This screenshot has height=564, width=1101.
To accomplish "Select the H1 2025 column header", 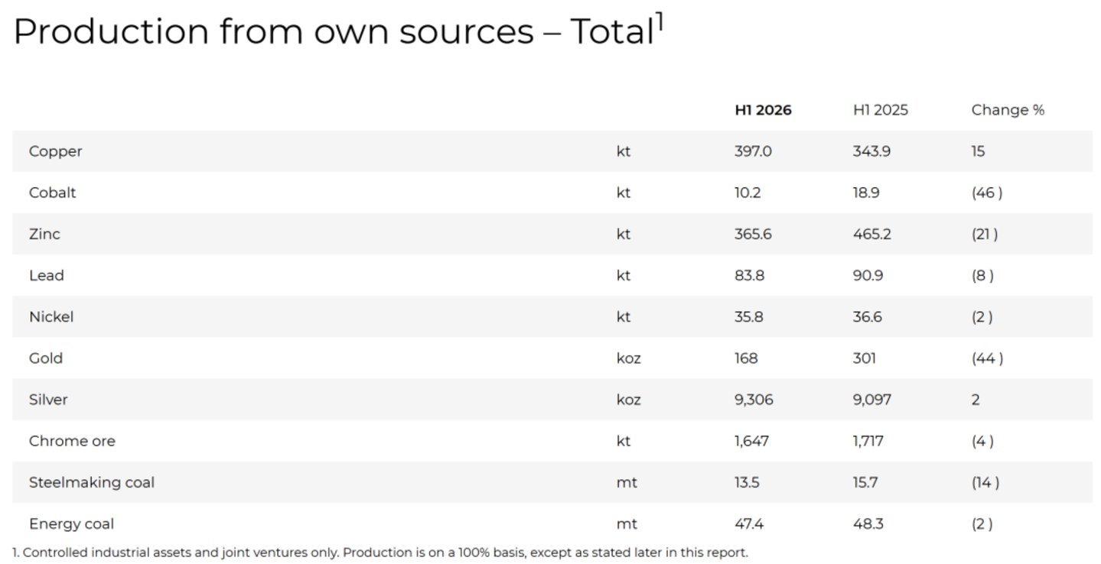I will 881,110.
